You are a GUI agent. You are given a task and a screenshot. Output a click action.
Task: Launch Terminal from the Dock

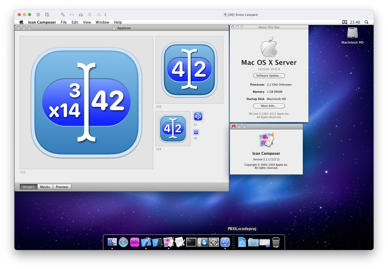[191, 242]
